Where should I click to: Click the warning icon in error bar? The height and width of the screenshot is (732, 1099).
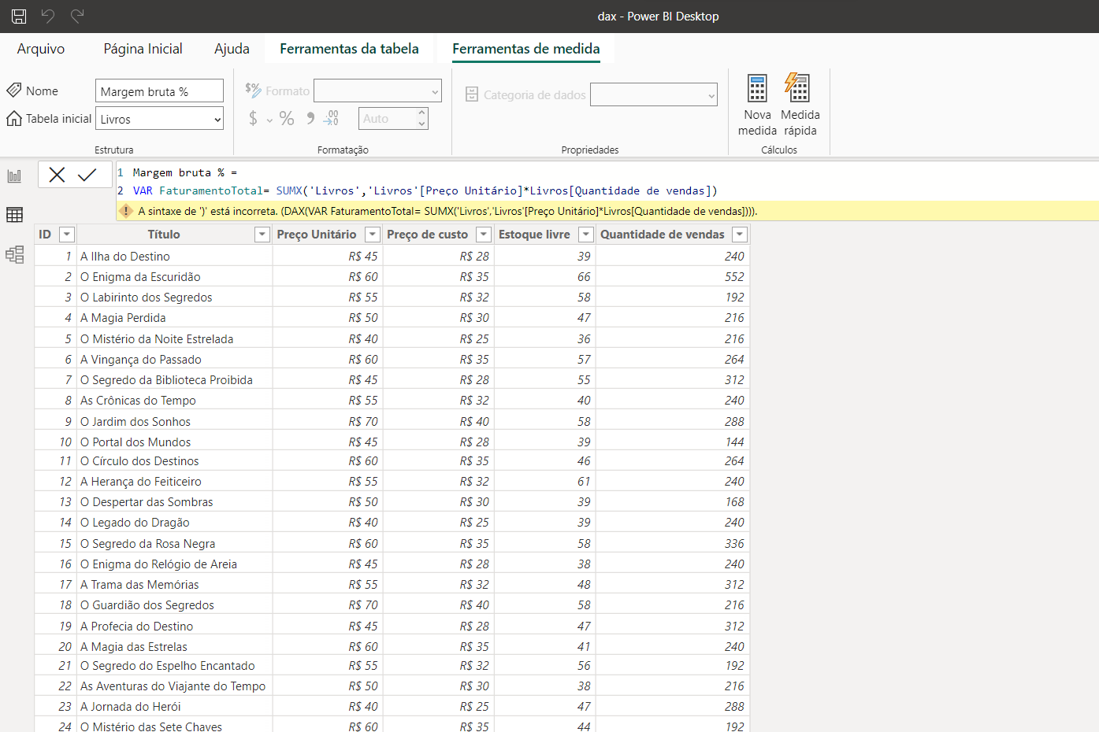coord(126,211)
